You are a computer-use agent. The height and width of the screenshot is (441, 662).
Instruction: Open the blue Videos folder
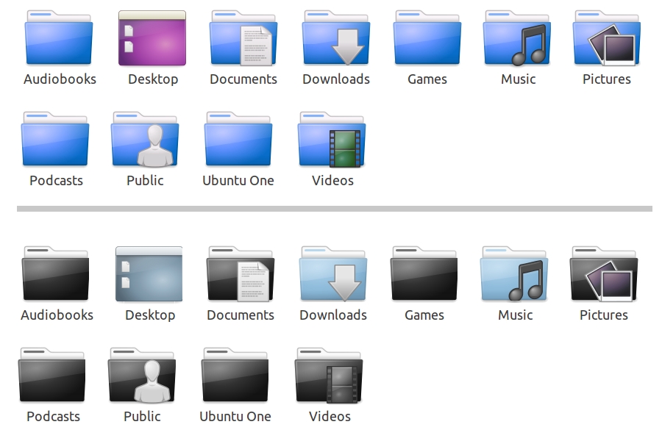click(x=332, y=140)
